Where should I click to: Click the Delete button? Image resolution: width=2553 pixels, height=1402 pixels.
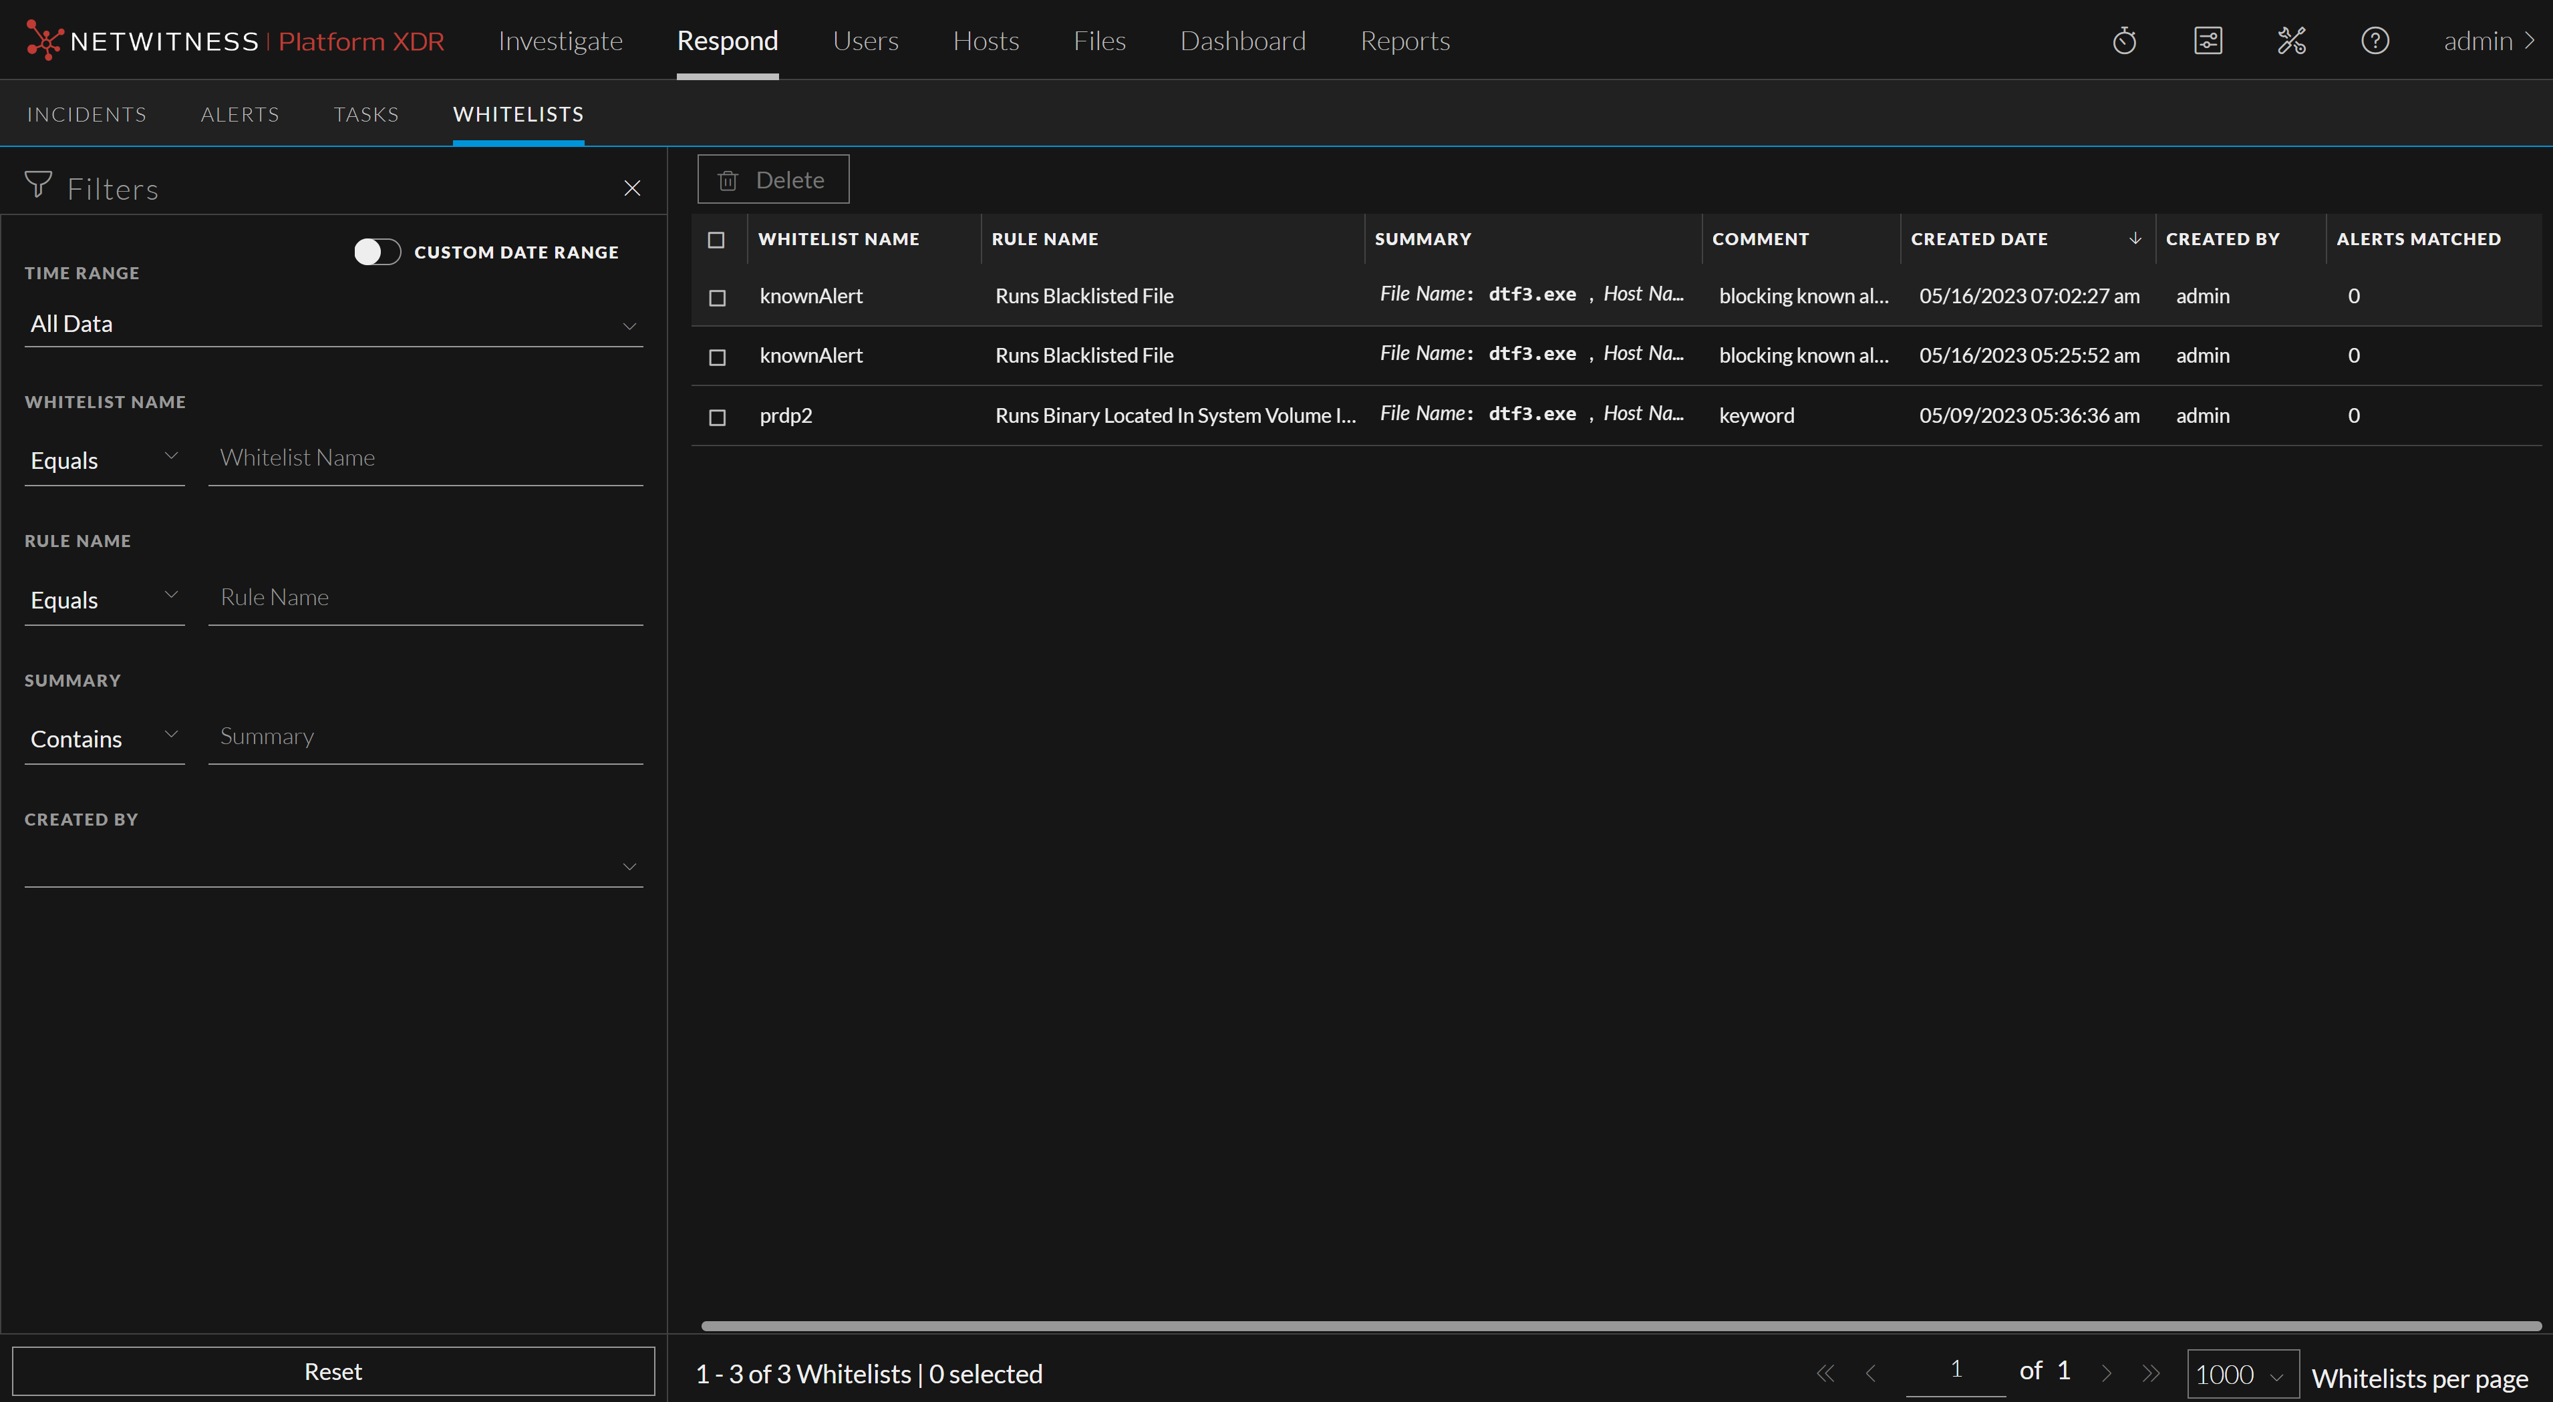point(773,179)
